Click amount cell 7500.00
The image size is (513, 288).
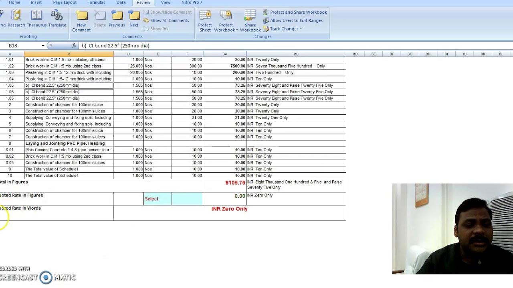click(225, 66)
